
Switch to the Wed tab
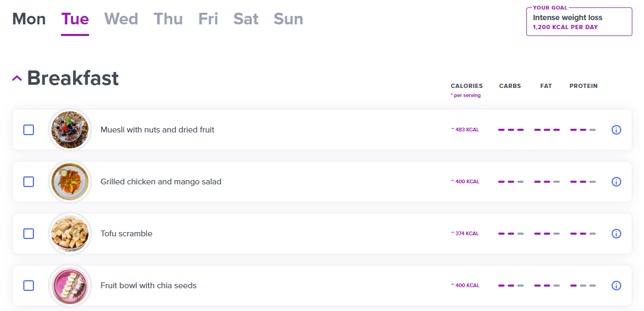[121, 19]
